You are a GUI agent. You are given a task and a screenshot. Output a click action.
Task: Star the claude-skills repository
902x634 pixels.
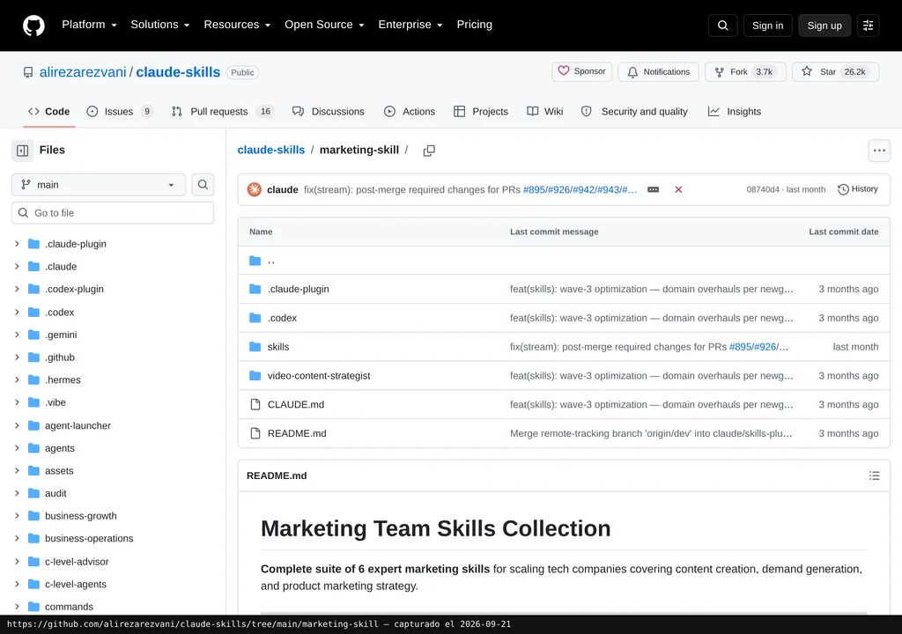835,72
